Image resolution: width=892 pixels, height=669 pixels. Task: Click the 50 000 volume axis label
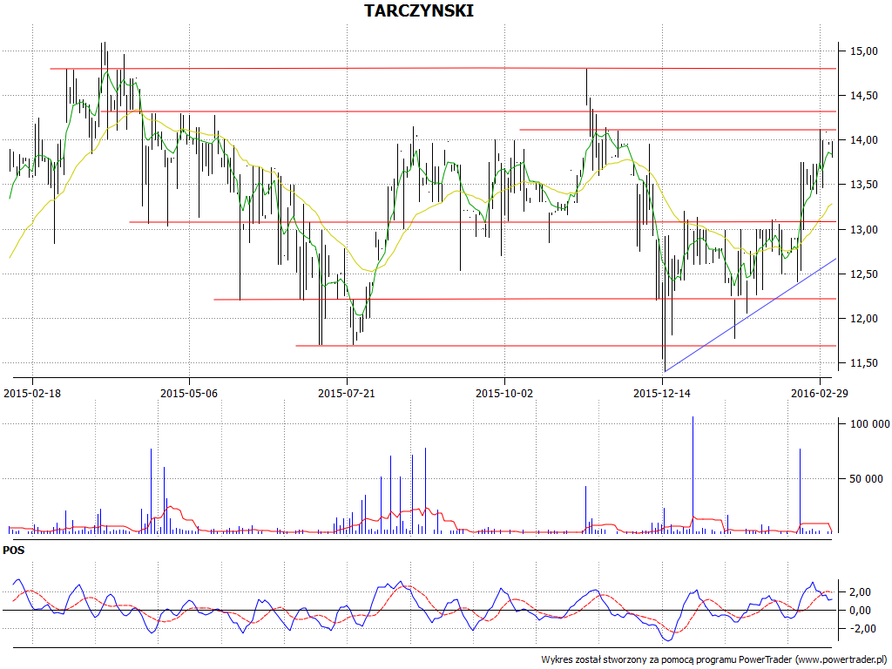coord(867,479)
